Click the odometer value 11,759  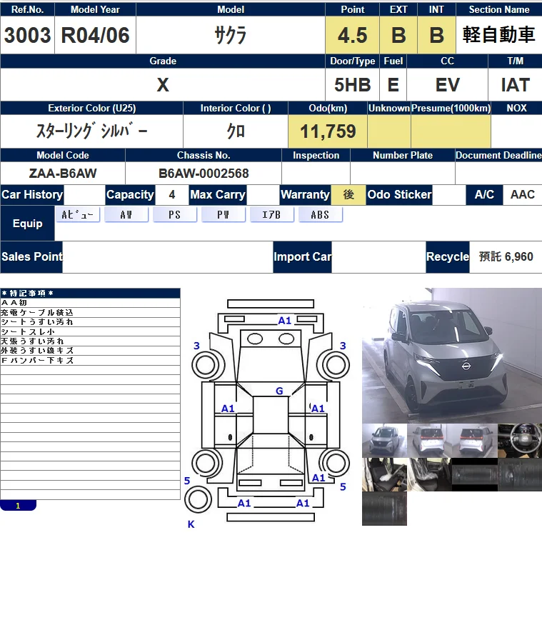coord(328,131)
